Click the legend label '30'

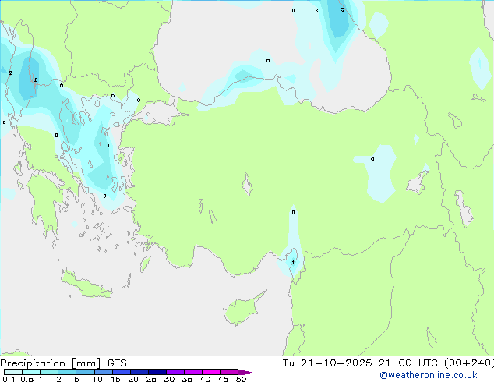[169, 379]
